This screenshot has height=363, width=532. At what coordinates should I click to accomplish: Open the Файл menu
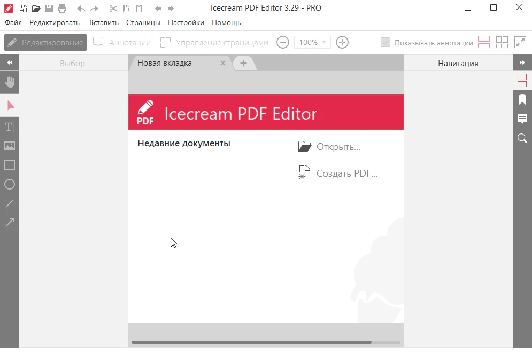tap(13, 23)
